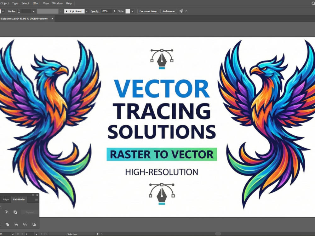
Task: Click the align-to-selection icon
Action: pos(181,11)
